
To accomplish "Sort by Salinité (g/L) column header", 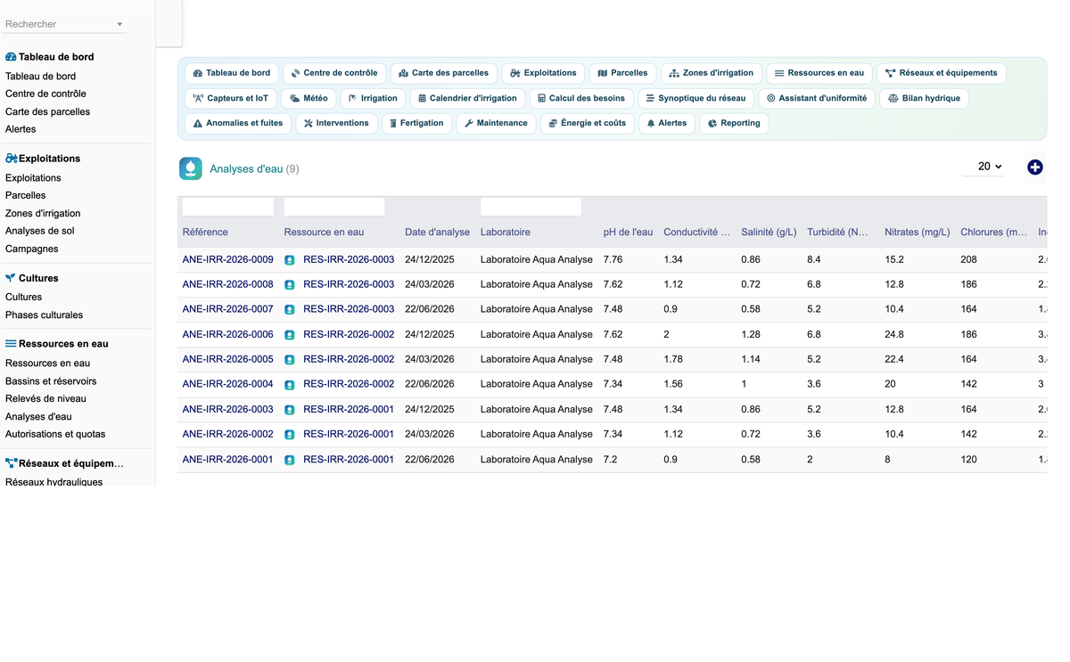I will pos(769,232).
